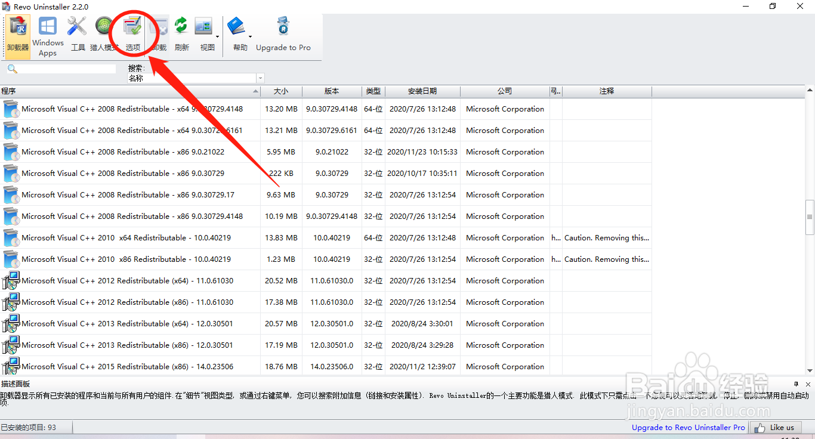The image size is (815, 439).
Task: Close the description panel
Action: coord(808,384)
